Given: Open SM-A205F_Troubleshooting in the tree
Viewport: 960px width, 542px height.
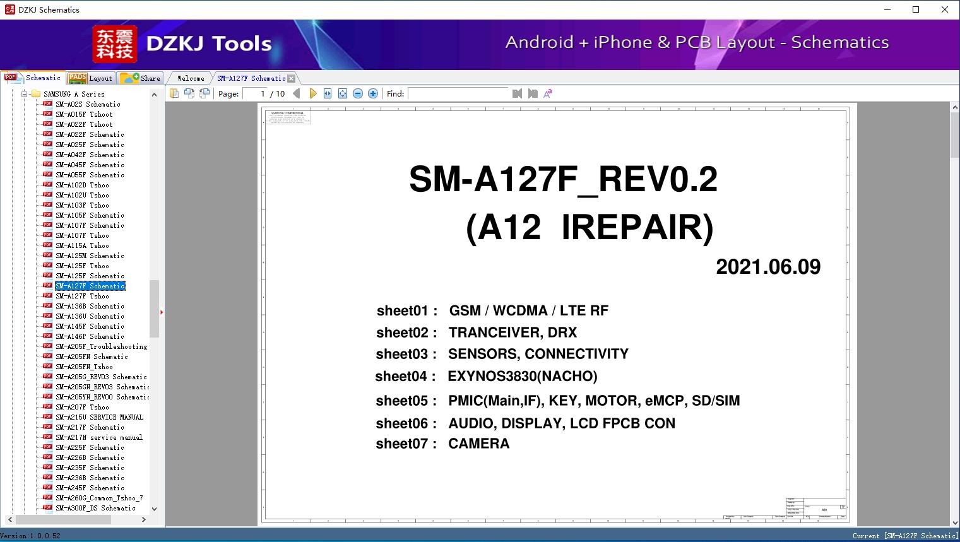Looking at the screenshot, I should point(101,346).
